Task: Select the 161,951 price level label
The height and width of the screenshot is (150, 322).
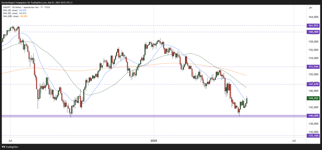Action: pos(313,26)
